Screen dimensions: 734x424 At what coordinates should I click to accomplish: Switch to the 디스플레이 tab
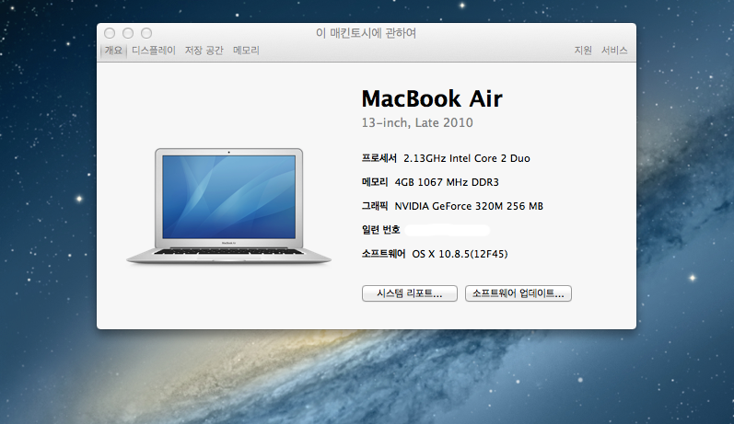[153, 51]
